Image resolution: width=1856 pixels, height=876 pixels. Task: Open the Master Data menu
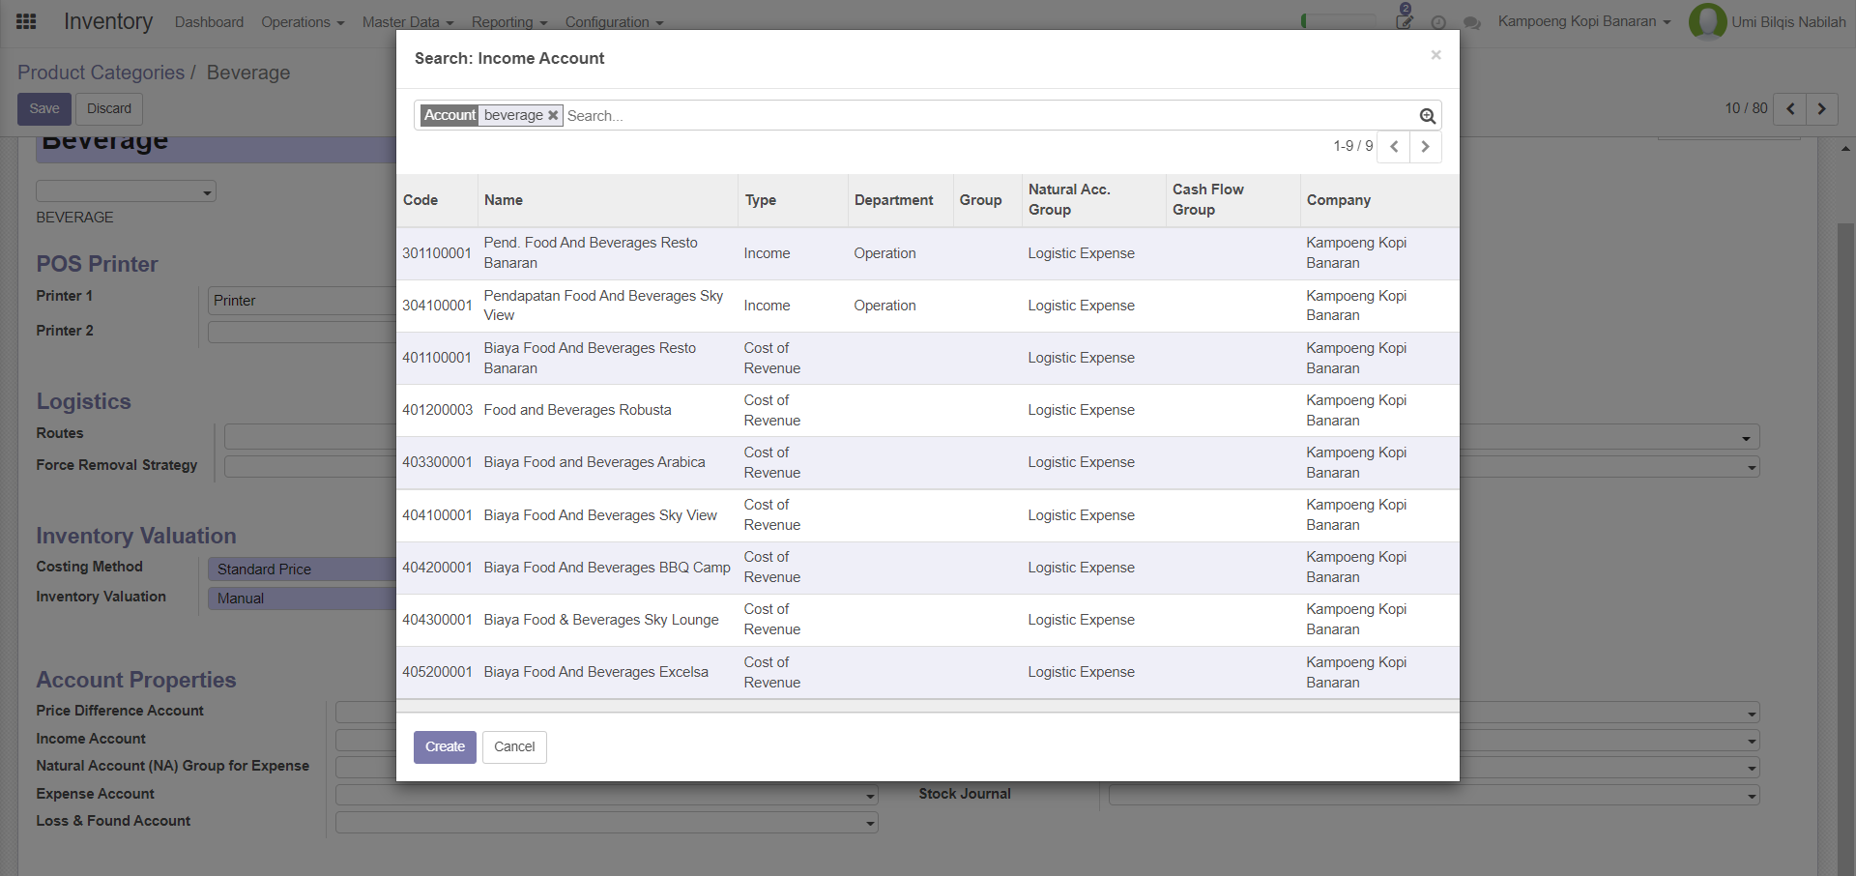408,22
